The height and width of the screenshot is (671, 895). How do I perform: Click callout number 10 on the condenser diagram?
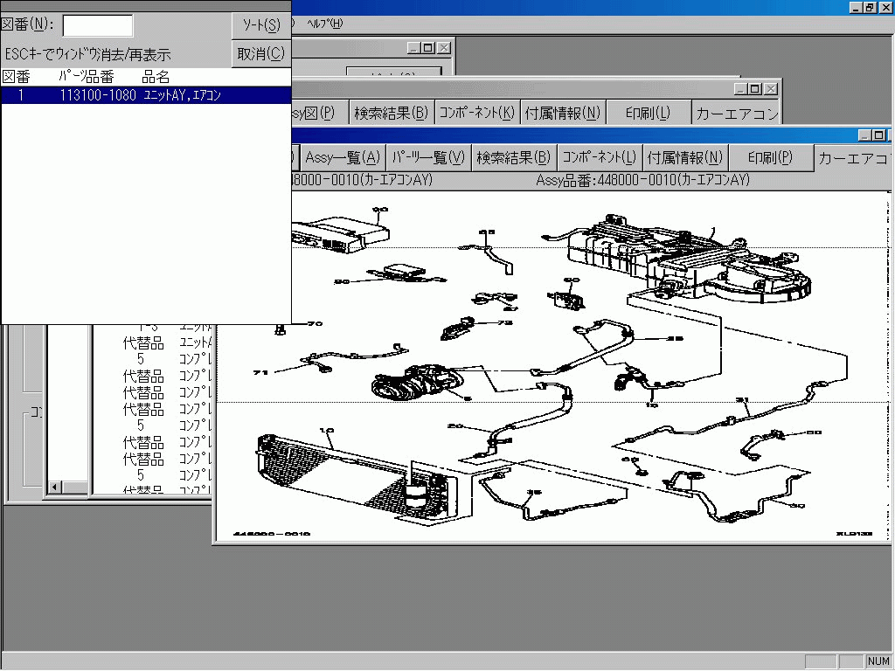(324, 430)
